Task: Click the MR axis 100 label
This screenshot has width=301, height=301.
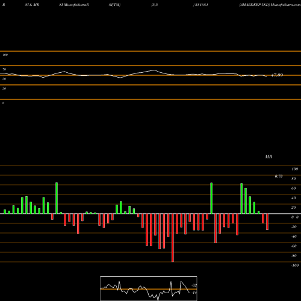Action: [295, 169]
